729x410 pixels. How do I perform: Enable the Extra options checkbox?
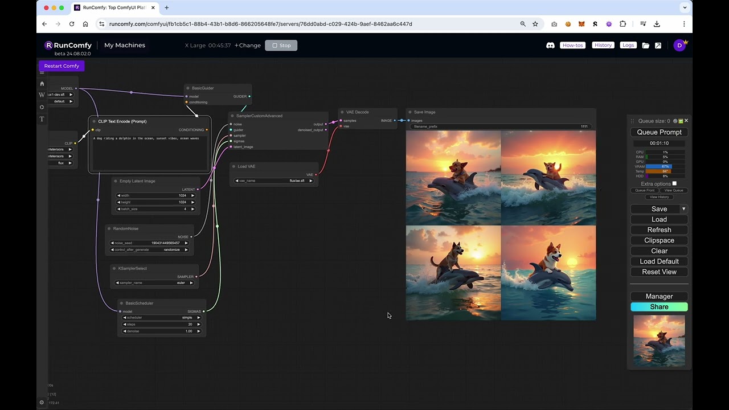coord(674,183)
